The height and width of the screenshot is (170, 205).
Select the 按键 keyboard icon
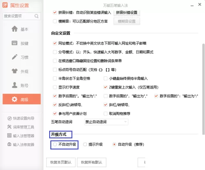(x=14, y=43)
